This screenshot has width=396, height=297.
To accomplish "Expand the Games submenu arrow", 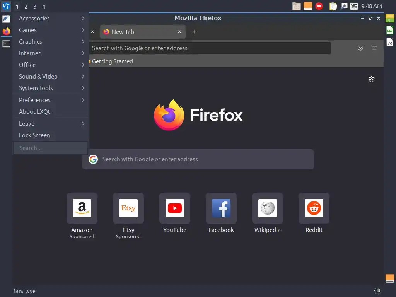I will tap(83, 30).
